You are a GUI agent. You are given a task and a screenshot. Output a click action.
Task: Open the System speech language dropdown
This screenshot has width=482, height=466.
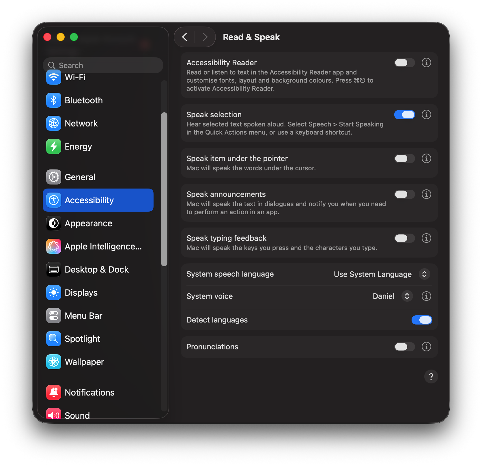point(424,274)
